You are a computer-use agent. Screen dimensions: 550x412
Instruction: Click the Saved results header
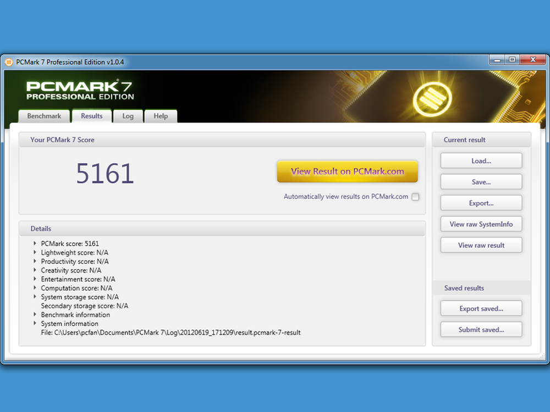pyautogui.click(x=464, y=288)
